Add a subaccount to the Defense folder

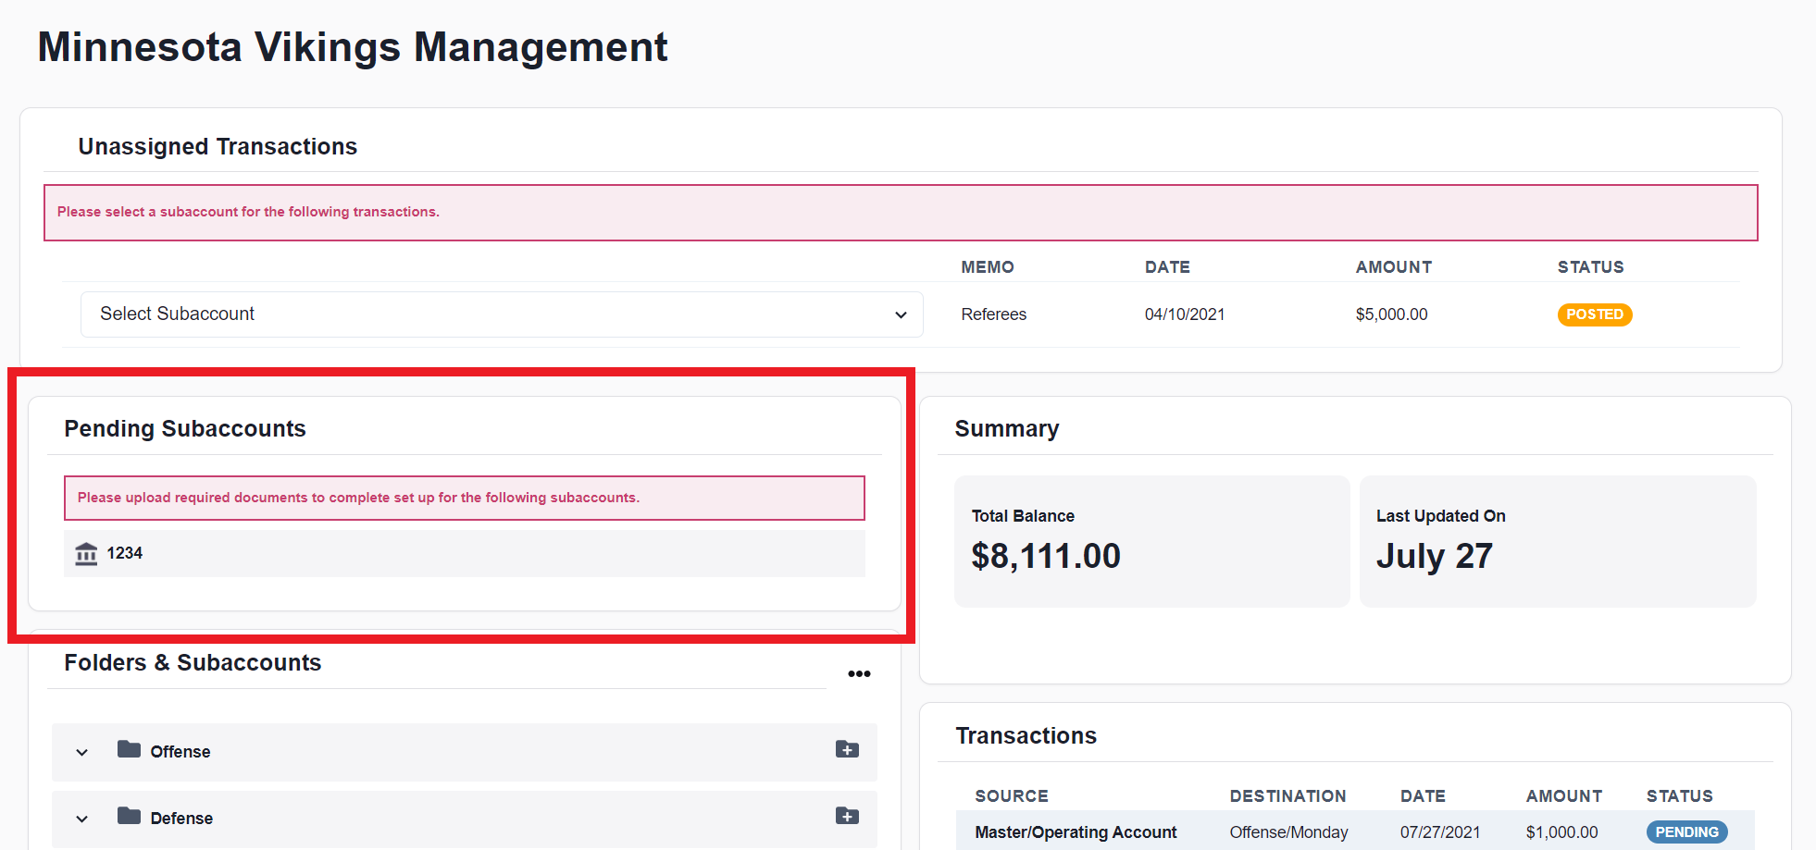(847, 816)
